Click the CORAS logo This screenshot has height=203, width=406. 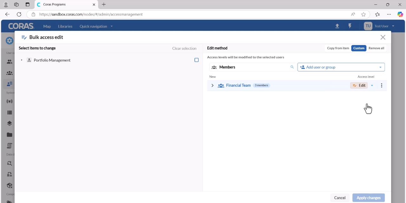pos(21,26)
